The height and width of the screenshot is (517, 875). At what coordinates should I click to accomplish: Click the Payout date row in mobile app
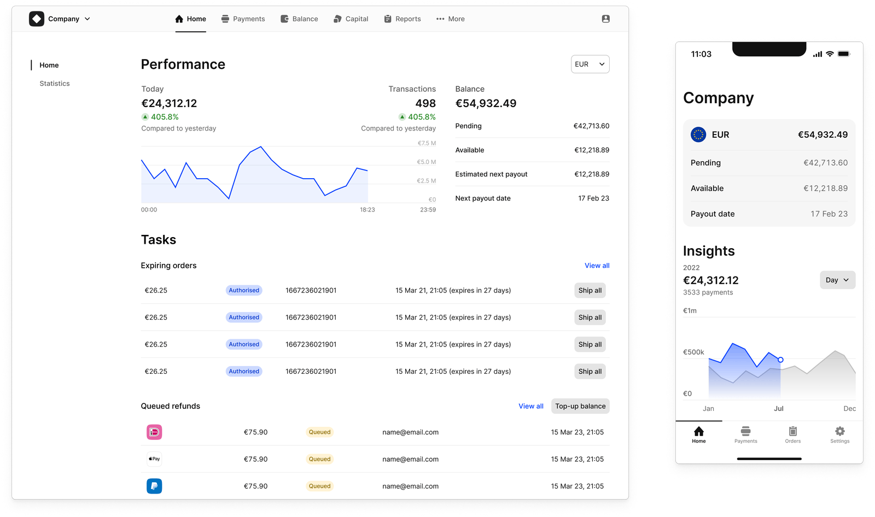coord(769,214)
